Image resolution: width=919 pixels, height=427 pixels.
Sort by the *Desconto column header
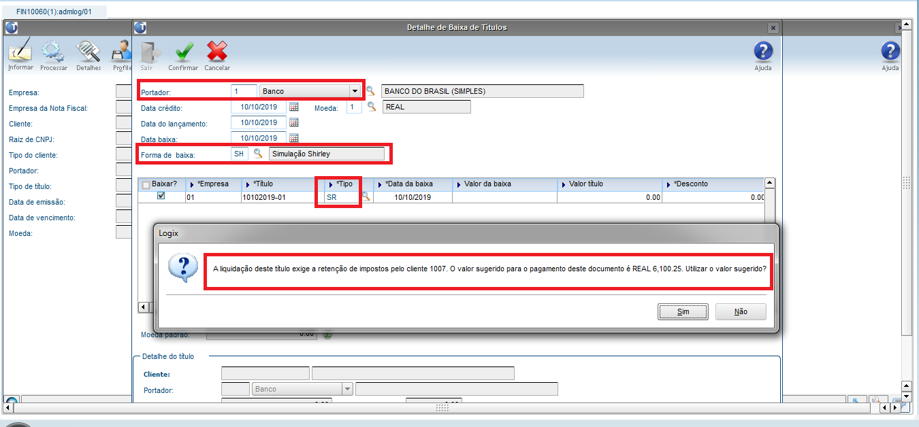click(713, 184)
